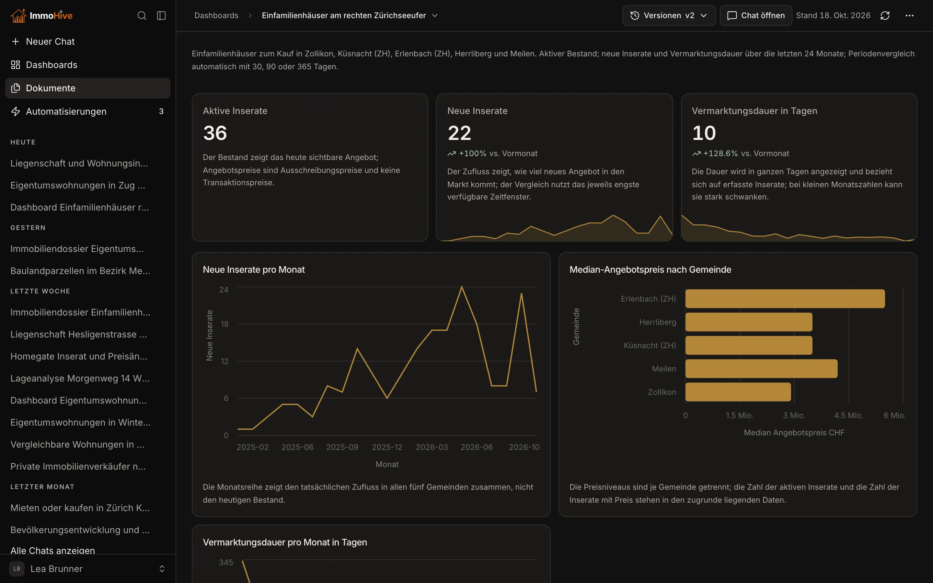Open chat Eigentumswohnungen in Zug
This screenshot has height=583, width=933.
[x=78, y=186]
